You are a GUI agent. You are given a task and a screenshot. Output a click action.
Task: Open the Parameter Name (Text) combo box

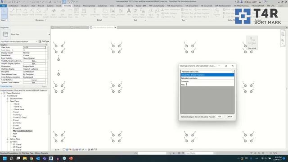[207, 72]
